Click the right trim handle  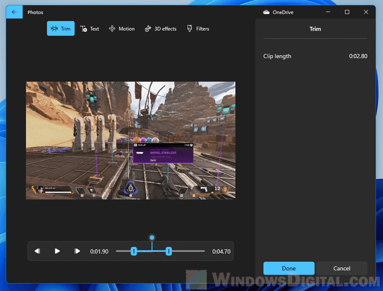click(x=169, y=251)
